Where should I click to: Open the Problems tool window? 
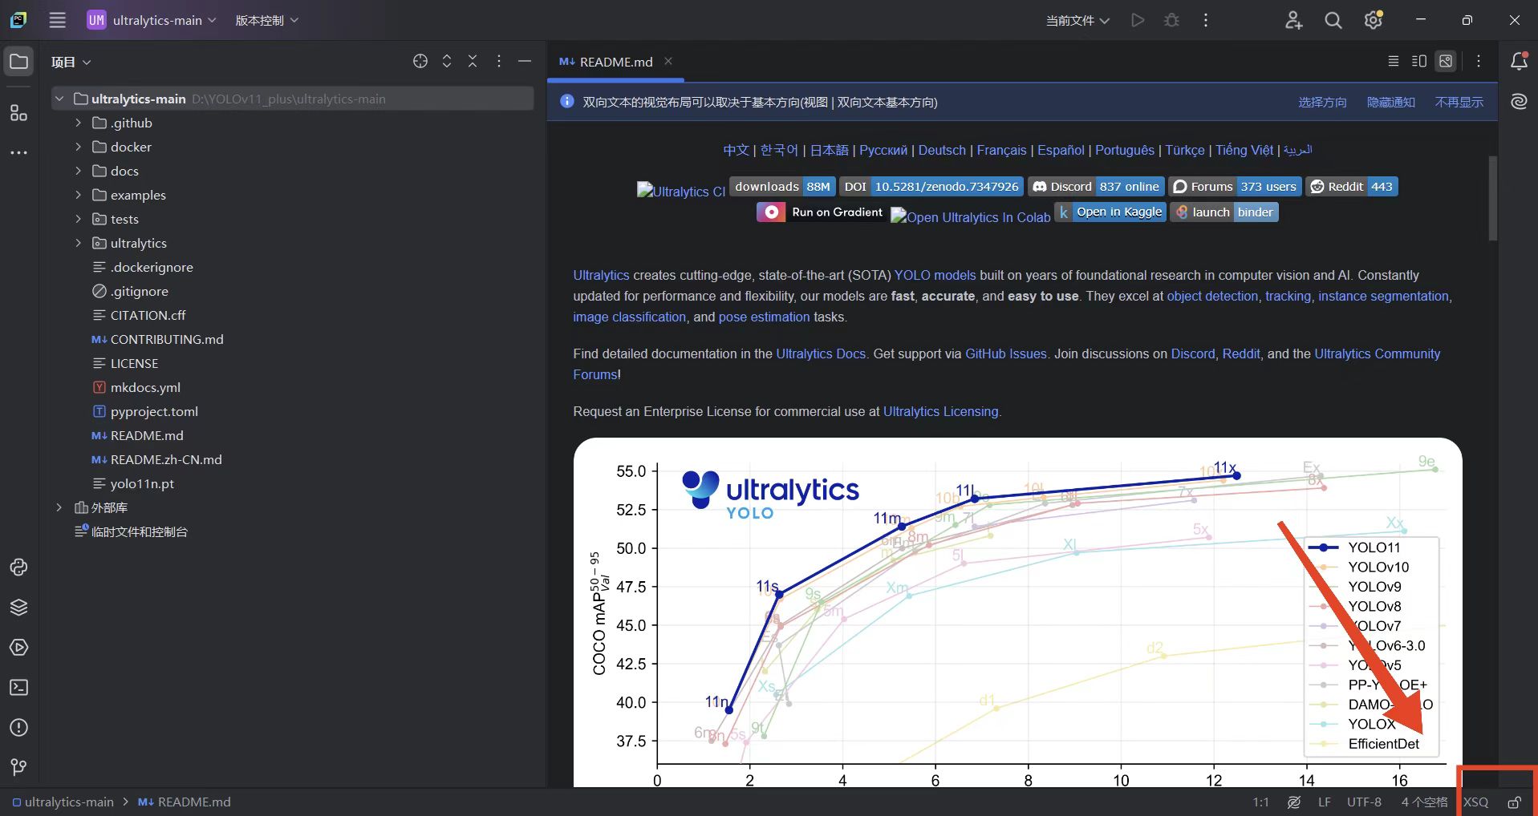click(x=18, y=728)
